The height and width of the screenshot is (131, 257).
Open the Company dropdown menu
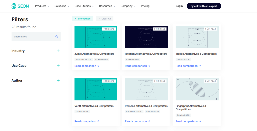(x=128, y=6)
